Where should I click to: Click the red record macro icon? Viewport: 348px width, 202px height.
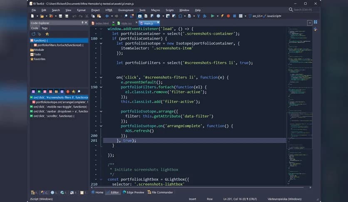point(229,16)
